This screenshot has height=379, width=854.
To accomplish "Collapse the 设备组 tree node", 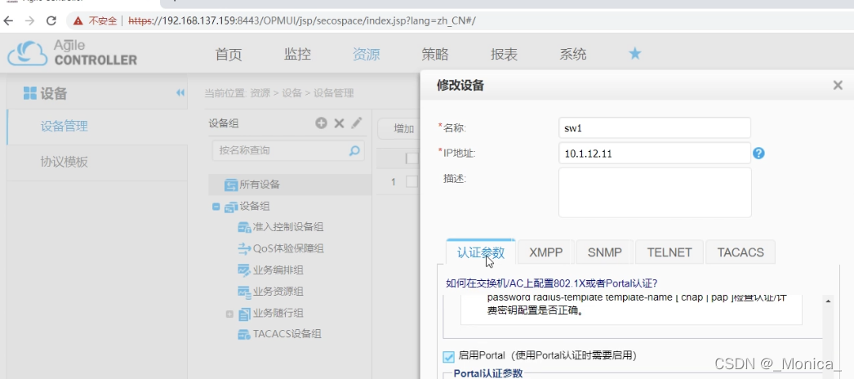I will [x=216, y=207].
